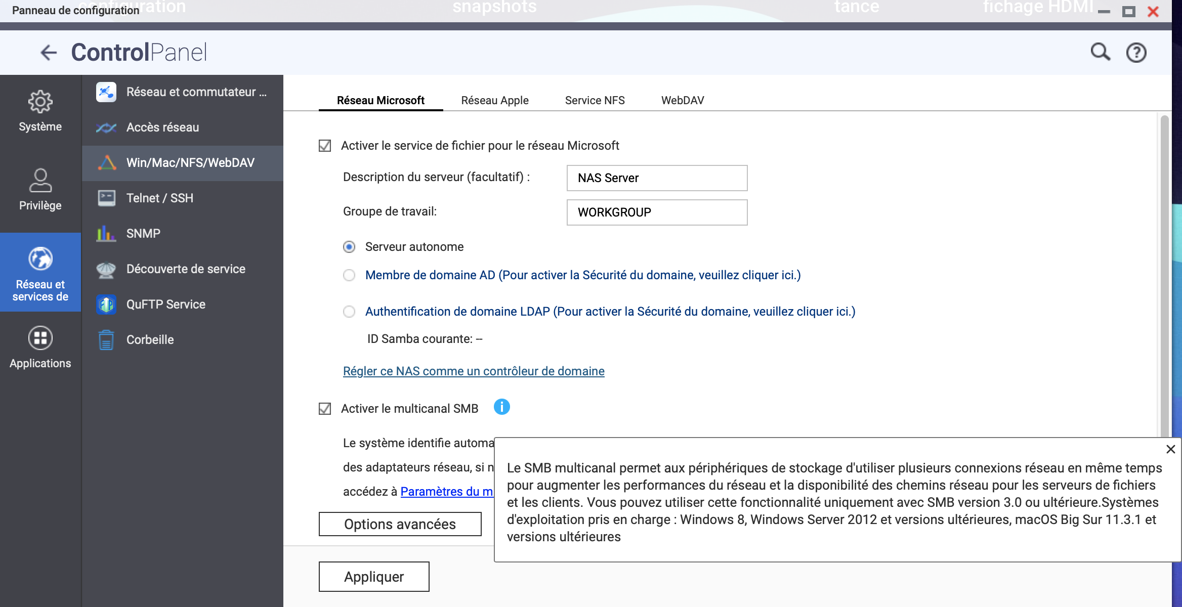Click the Win/Mac/NFS/WebDAV triangle icon
1182x607 pixels.
(106, 163)
